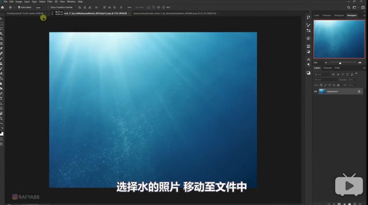Image resolution: width=368 pixels, height=205 pixels.
Task: Open the 3D panel icon in the side dock
Action: coord(308,38)
